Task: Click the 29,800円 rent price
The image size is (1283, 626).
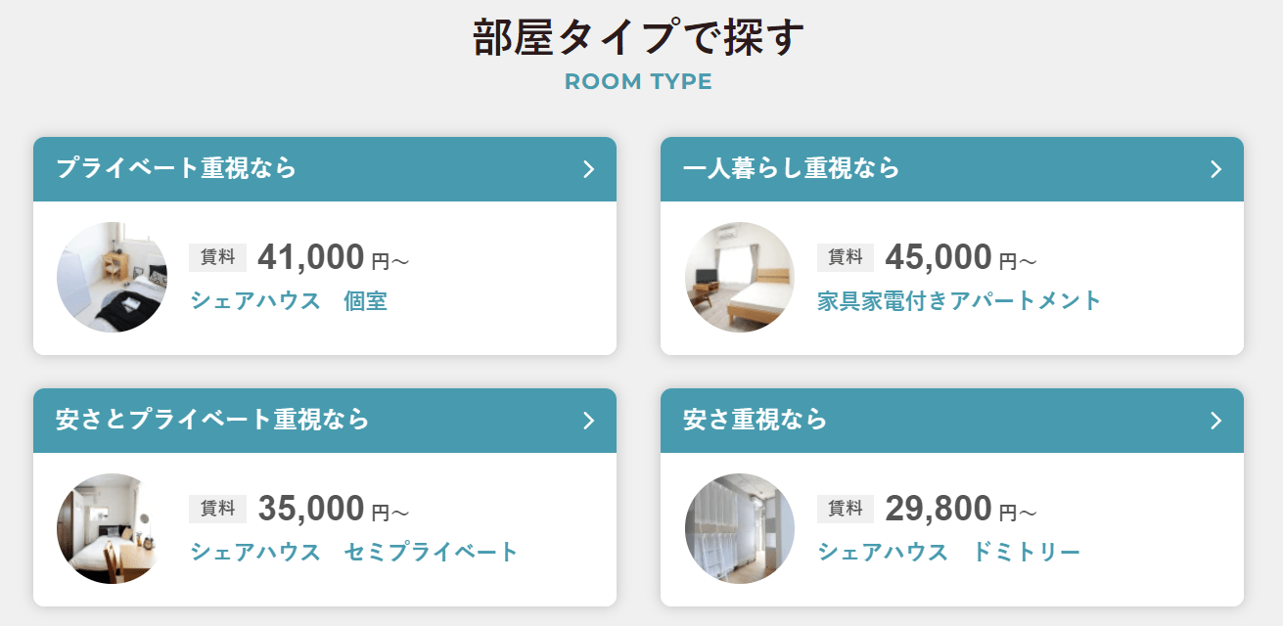Action: point(960,510)
